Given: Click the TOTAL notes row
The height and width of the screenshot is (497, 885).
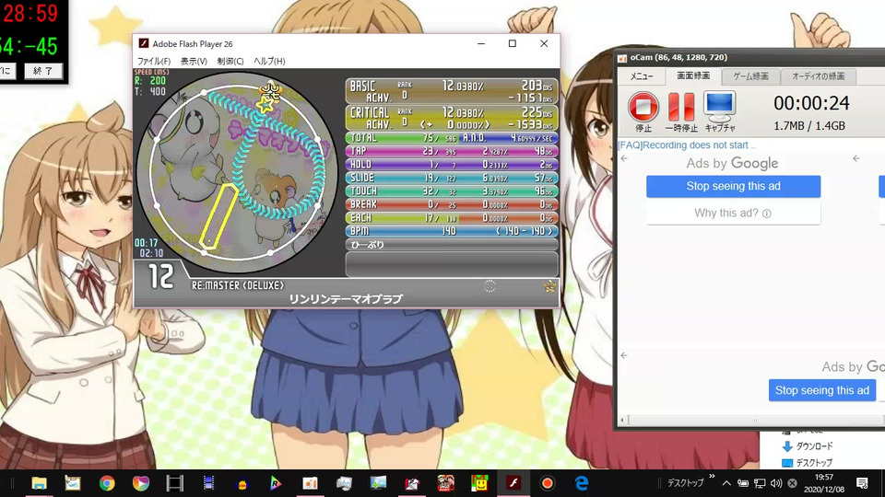Looking at the screenshot, I should (452, 138).
